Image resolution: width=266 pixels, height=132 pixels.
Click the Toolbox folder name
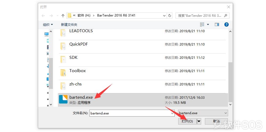coord(78,71)
